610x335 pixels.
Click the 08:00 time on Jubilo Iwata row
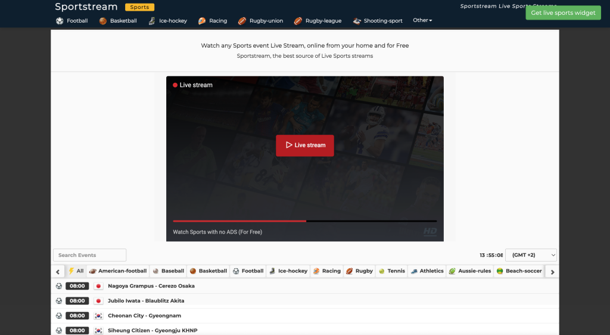coord(77,301)
